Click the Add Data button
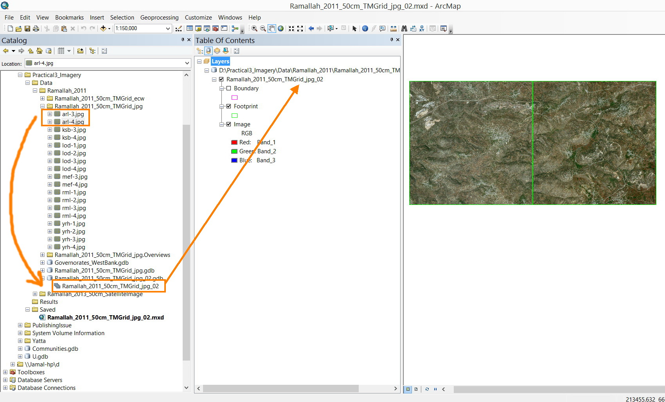The image size is (665, 402). pos(103,29)
